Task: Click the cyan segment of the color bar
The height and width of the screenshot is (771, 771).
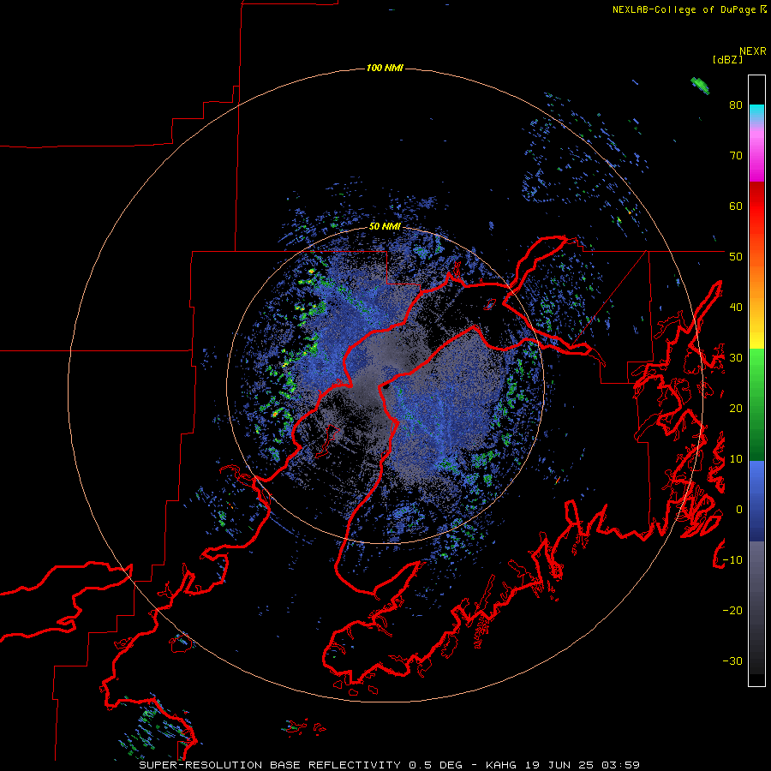Action: pos(756,111)
